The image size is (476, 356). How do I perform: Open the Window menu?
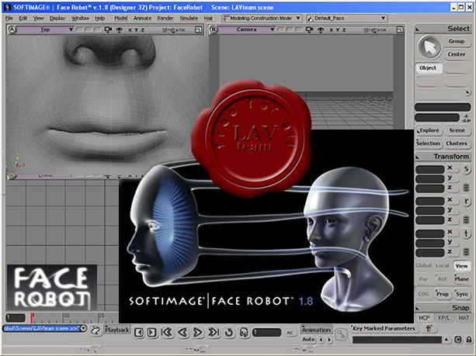pos(80,18)
